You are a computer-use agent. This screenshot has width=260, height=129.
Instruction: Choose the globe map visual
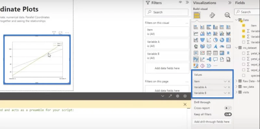[196, 46]
